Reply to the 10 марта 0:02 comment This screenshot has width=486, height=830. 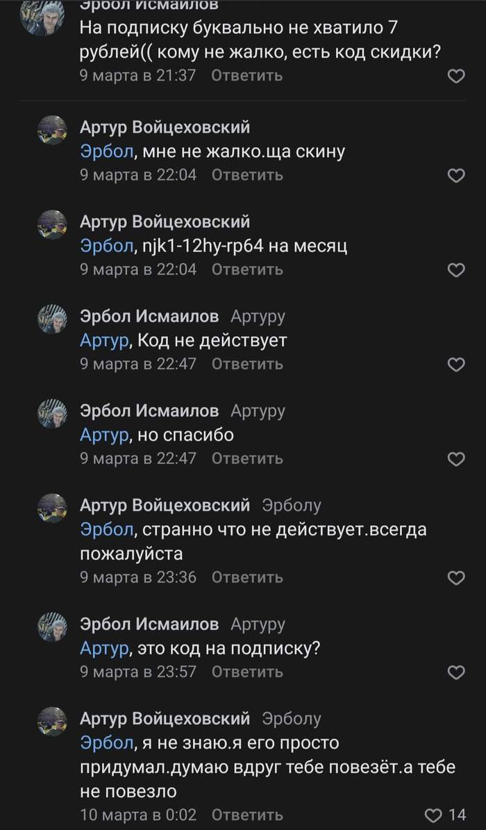click(246, 815)
